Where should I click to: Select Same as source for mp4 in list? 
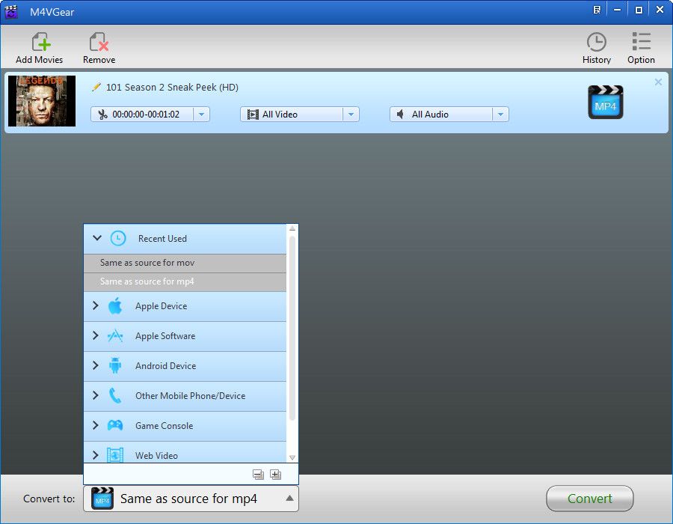pos(185,281)
